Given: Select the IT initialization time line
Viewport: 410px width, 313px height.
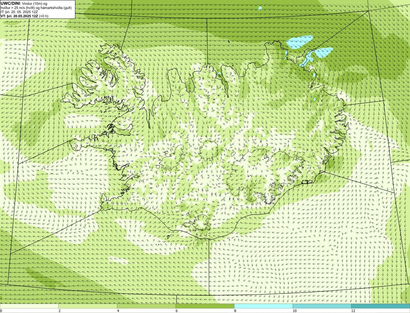Looking at the screenshot, I should tap(20, 12).
